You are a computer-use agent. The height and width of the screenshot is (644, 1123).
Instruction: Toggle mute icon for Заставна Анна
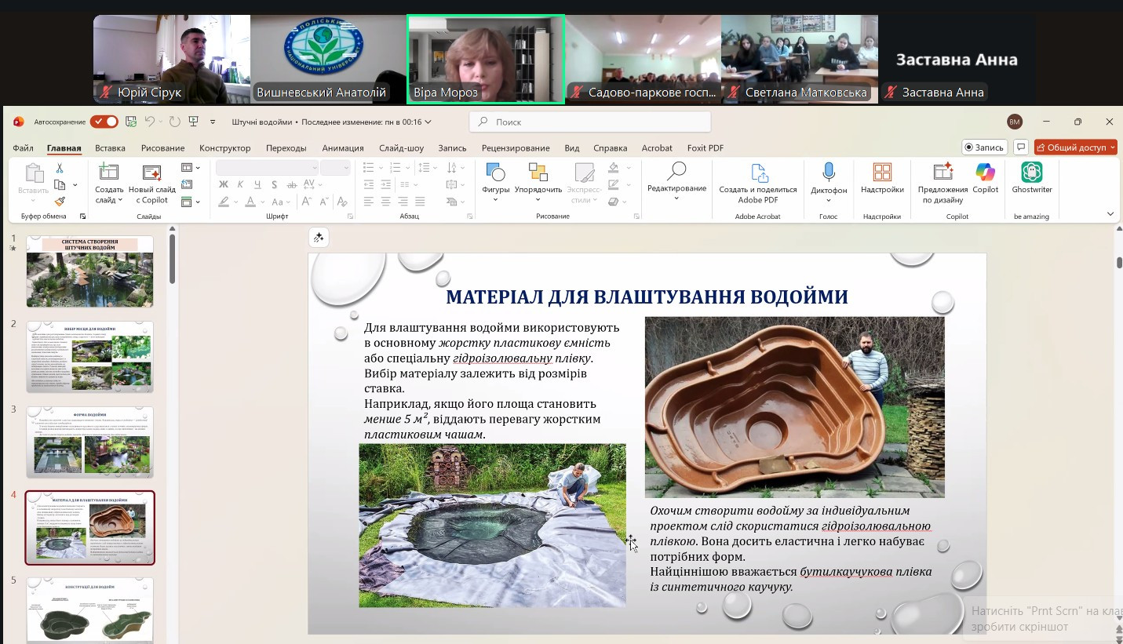coord(891,93)
